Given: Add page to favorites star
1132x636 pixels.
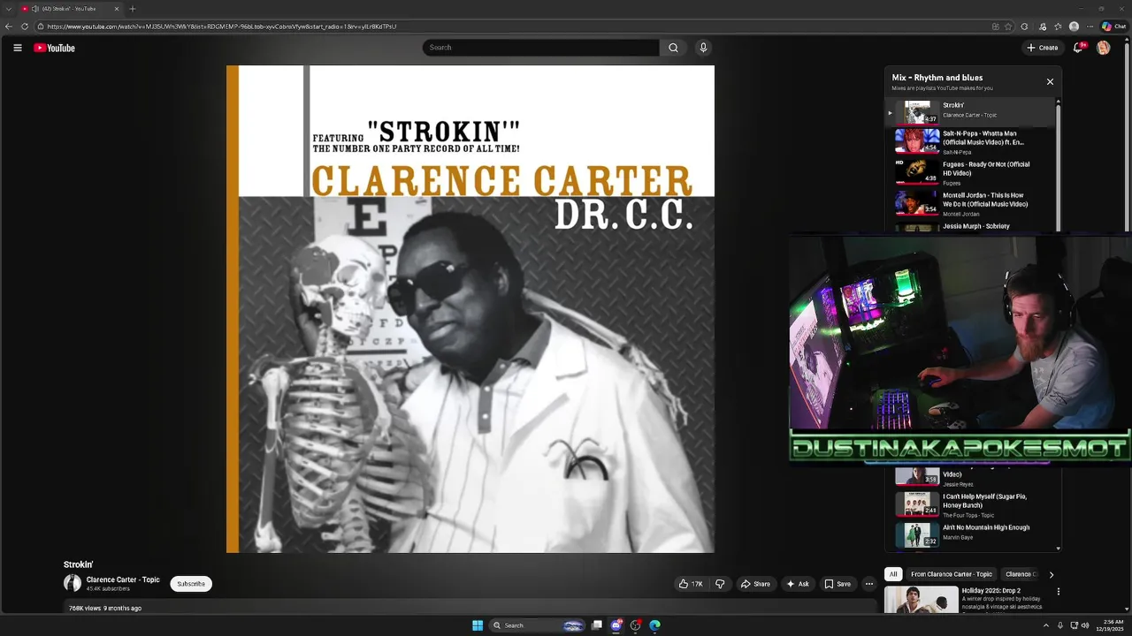Looking at the screenshot, I should 1010,26.
